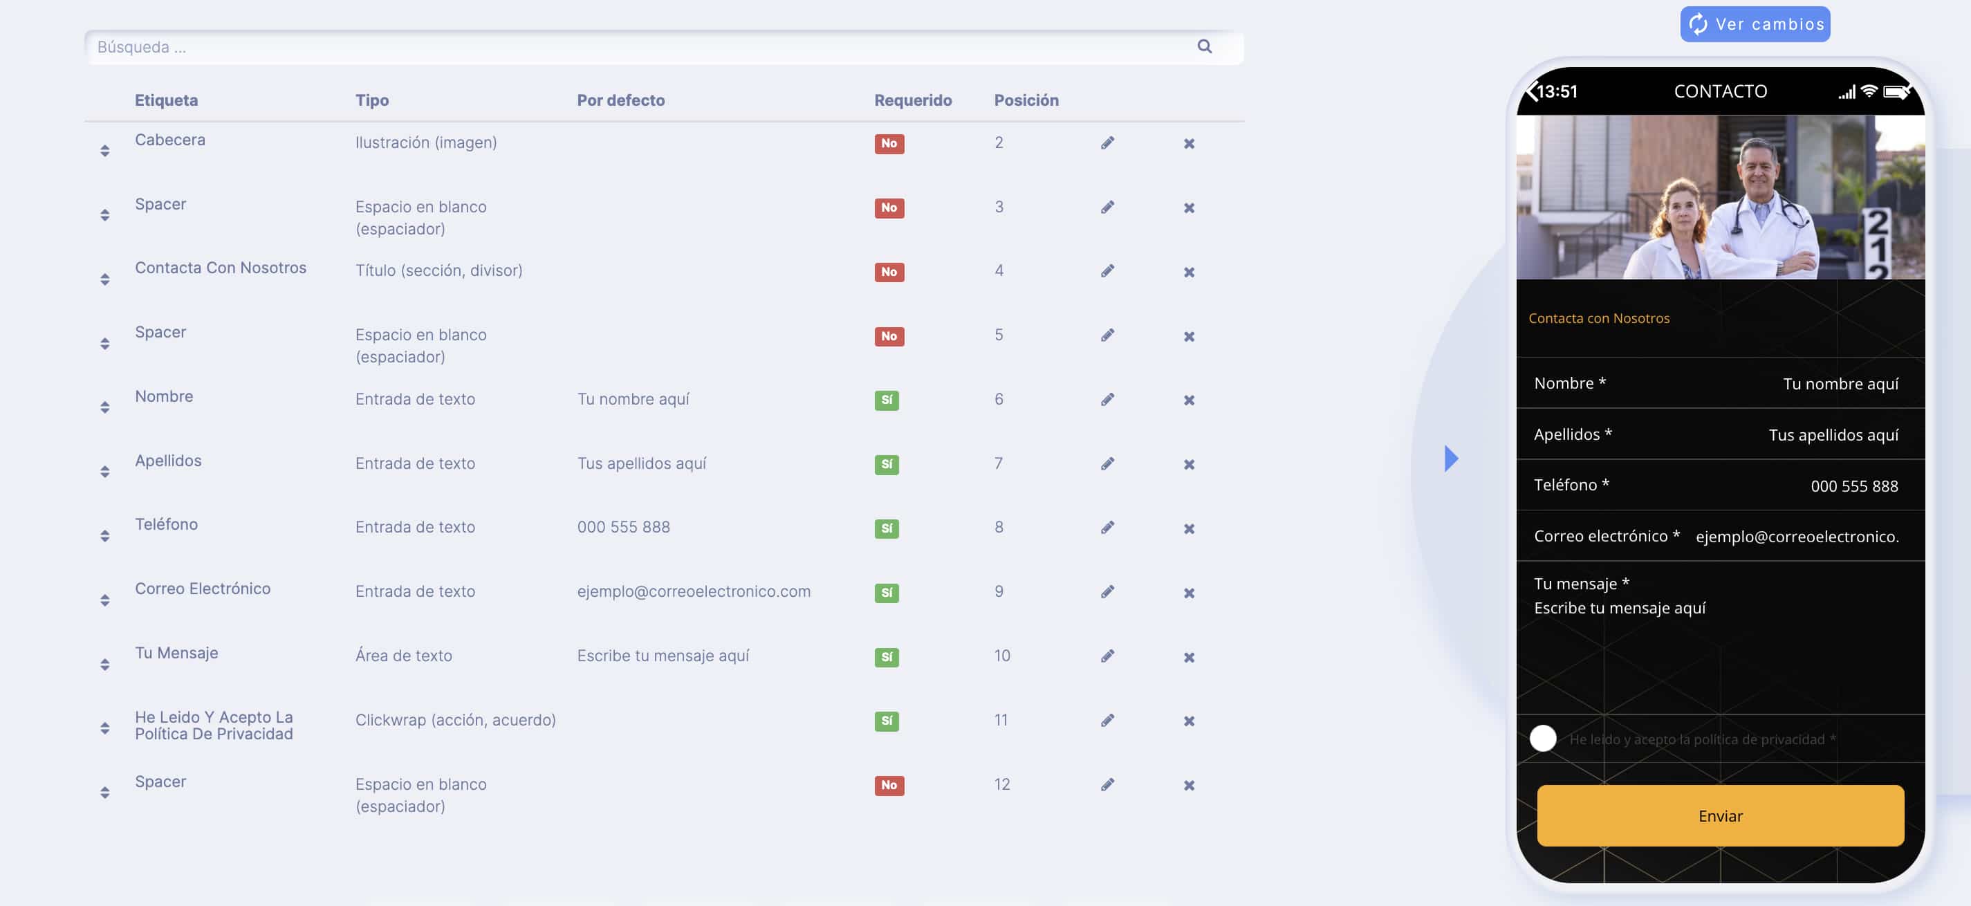This screenshot has height=906, width=1971.
Task: Click the No badge in Cabecera row
Action: [x=889, y=143]
